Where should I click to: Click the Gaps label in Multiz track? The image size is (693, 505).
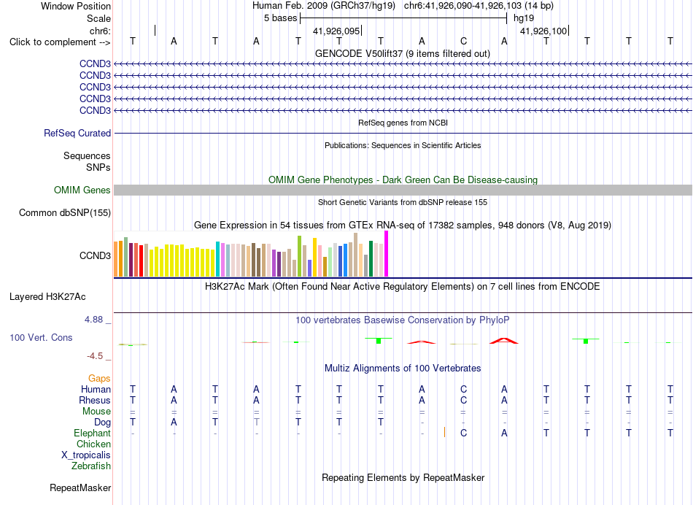click(x=99, y=378)
